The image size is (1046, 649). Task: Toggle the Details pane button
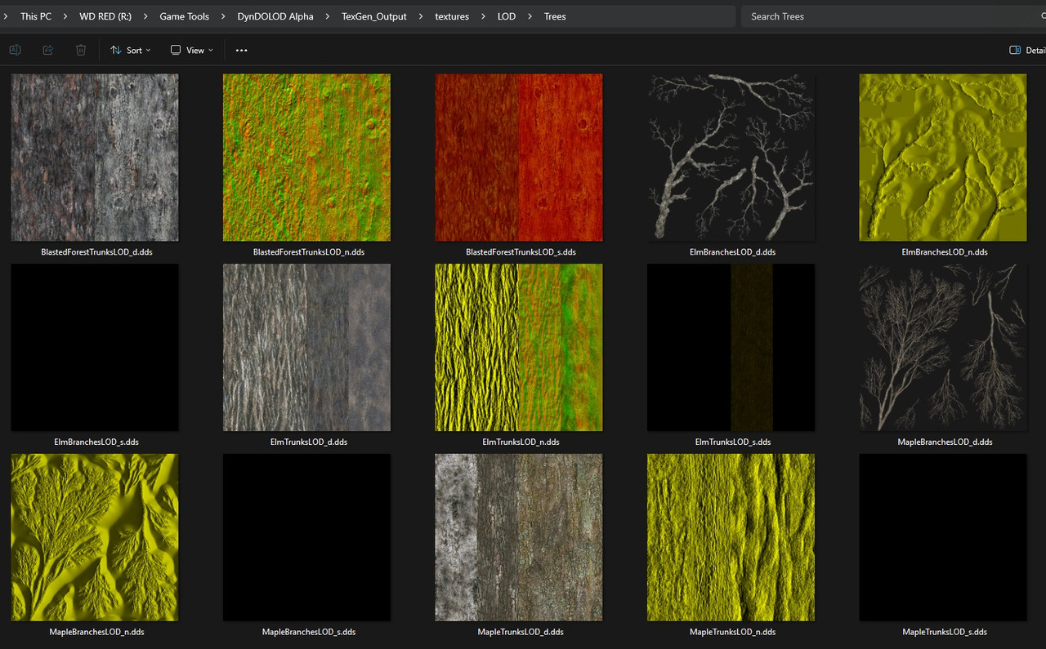1026,50
